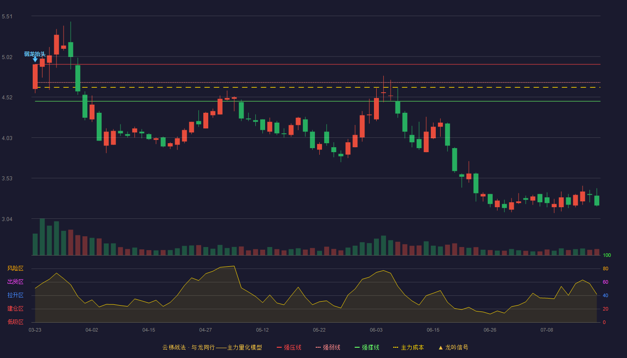Click the 4.03 price axis label
Image resolution: width=627 pixels, height=358 pixels.
pos(7,138)
